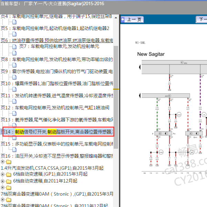Viewport: 207px width, 207px height.
Task: Click the yellow search marker on scrollbar
Action: pos(116,89)
